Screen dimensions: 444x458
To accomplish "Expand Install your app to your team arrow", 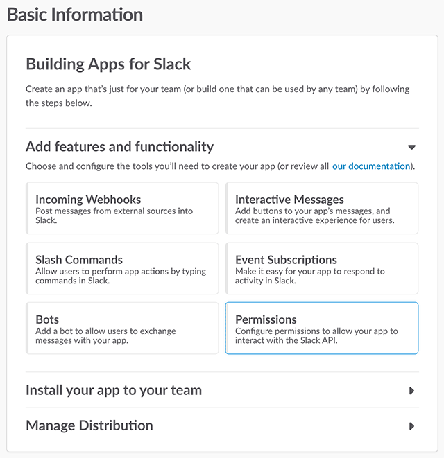I will tap(411, 391).
